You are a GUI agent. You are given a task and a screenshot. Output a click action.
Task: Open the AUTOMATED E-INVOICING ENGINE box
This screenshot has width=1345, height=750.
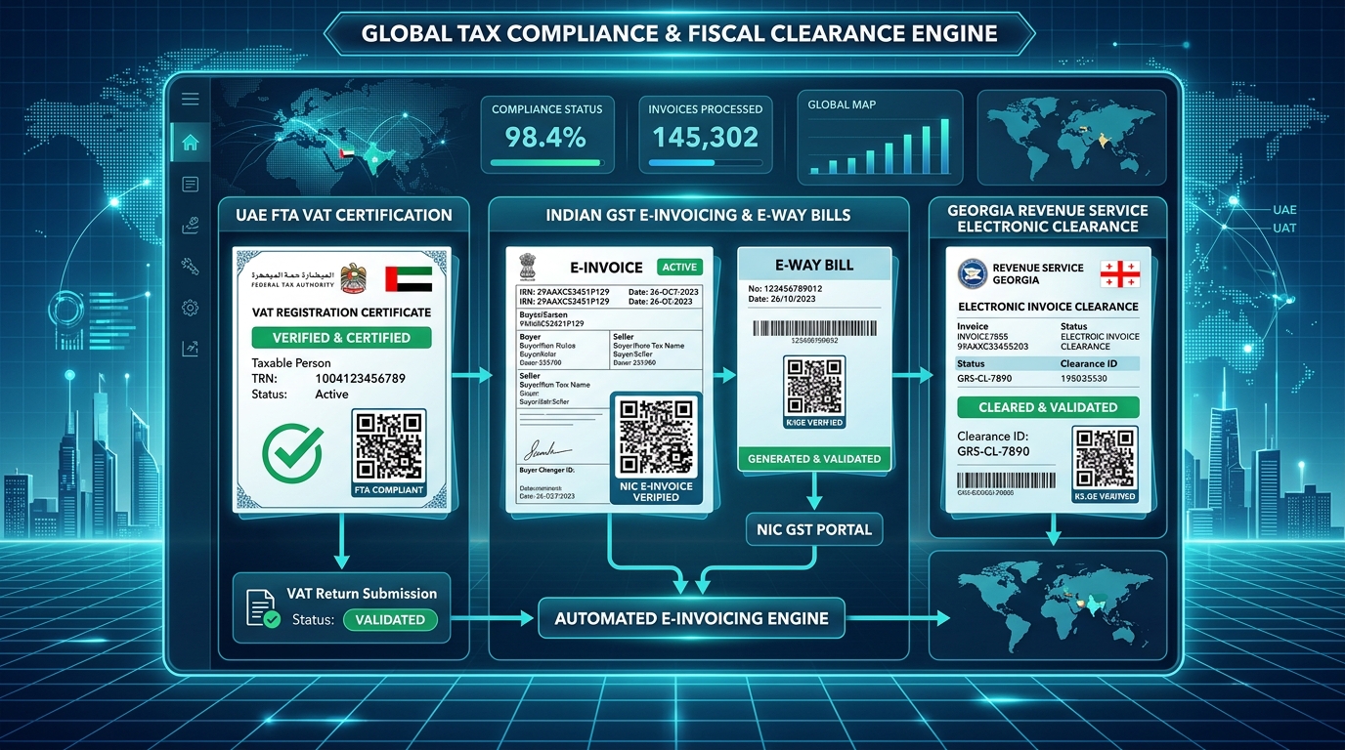(692, 618)
